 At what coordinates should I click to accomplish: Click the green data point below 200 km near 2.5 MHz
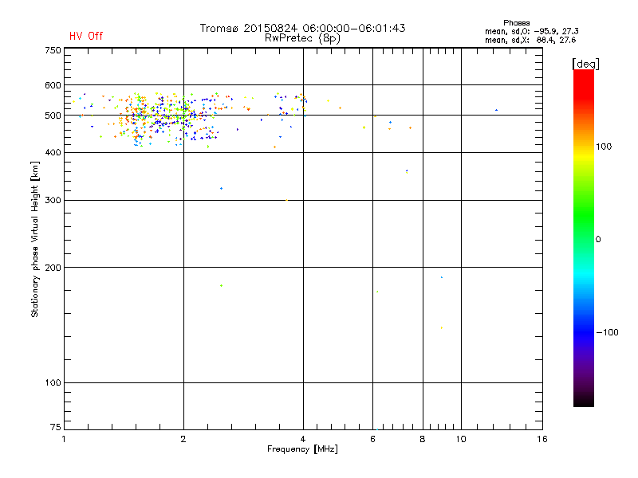pyautogui.click(x=222, y=286)
